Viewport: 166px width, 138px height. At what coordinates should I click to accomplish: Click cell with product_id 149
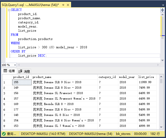tap(22, 88)
